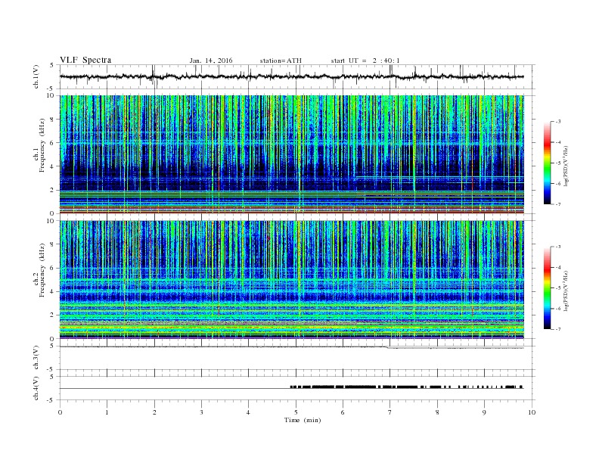Click the "2" kHz tick on ch.2 frequency axis
The height and width of the screenshot is (463, 599).
point(53,315)
